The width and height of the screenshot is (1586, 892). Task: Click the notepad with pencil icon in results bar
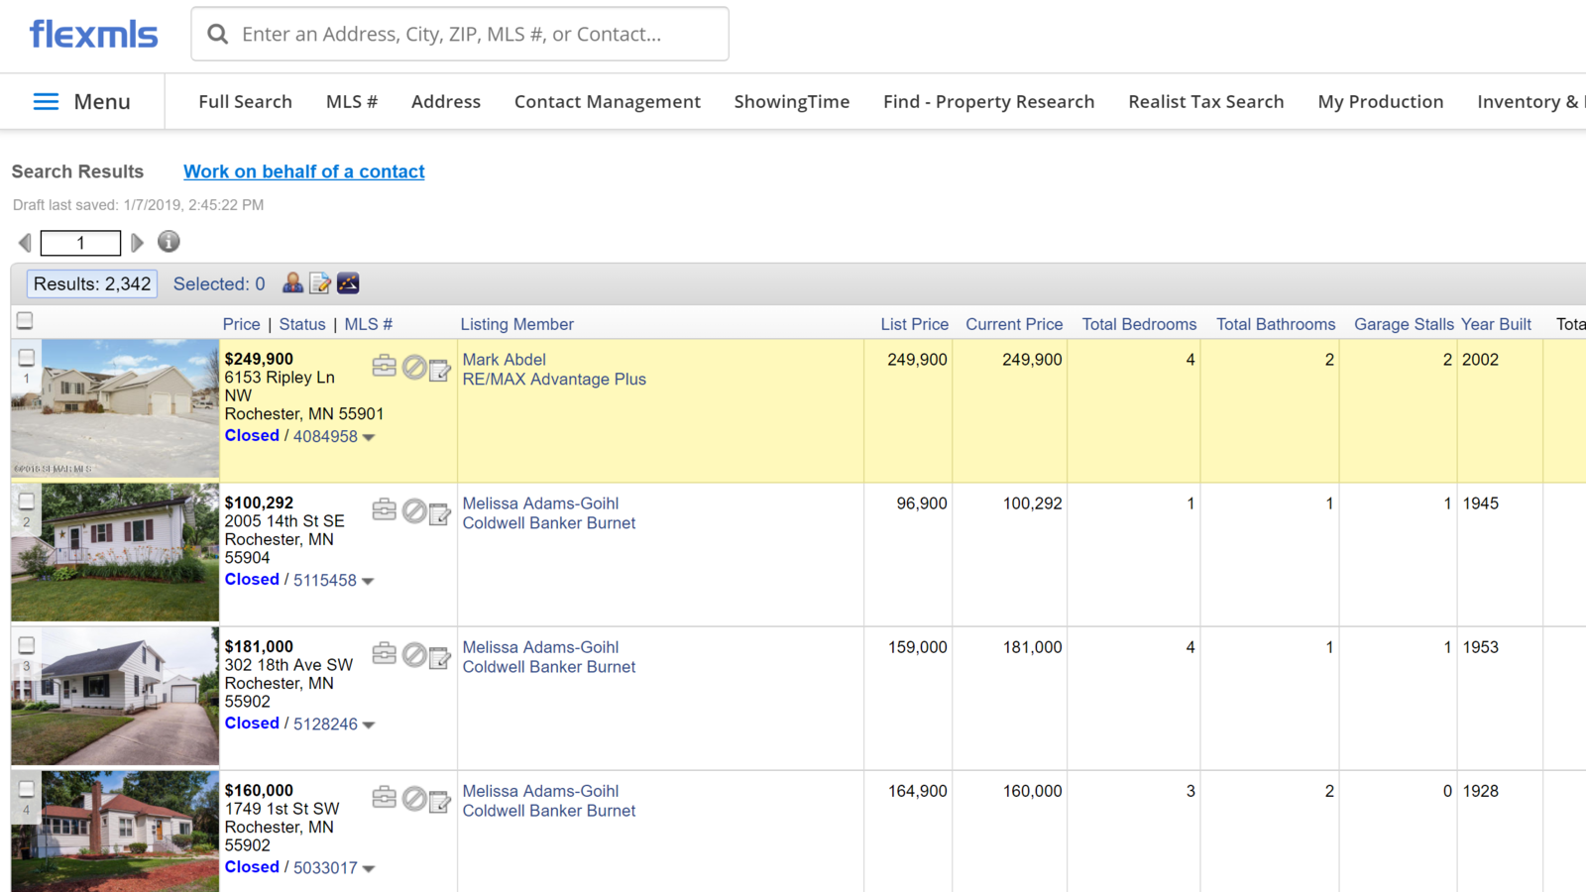coord(320,283)
